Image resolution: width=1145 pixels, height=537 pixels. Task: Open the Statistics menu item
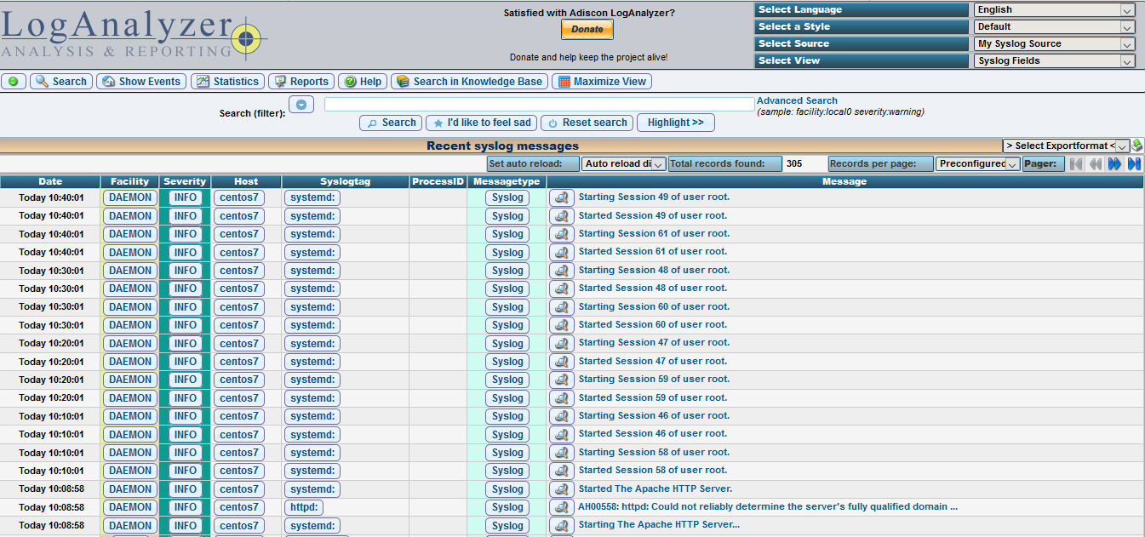[x=227, y=82]
